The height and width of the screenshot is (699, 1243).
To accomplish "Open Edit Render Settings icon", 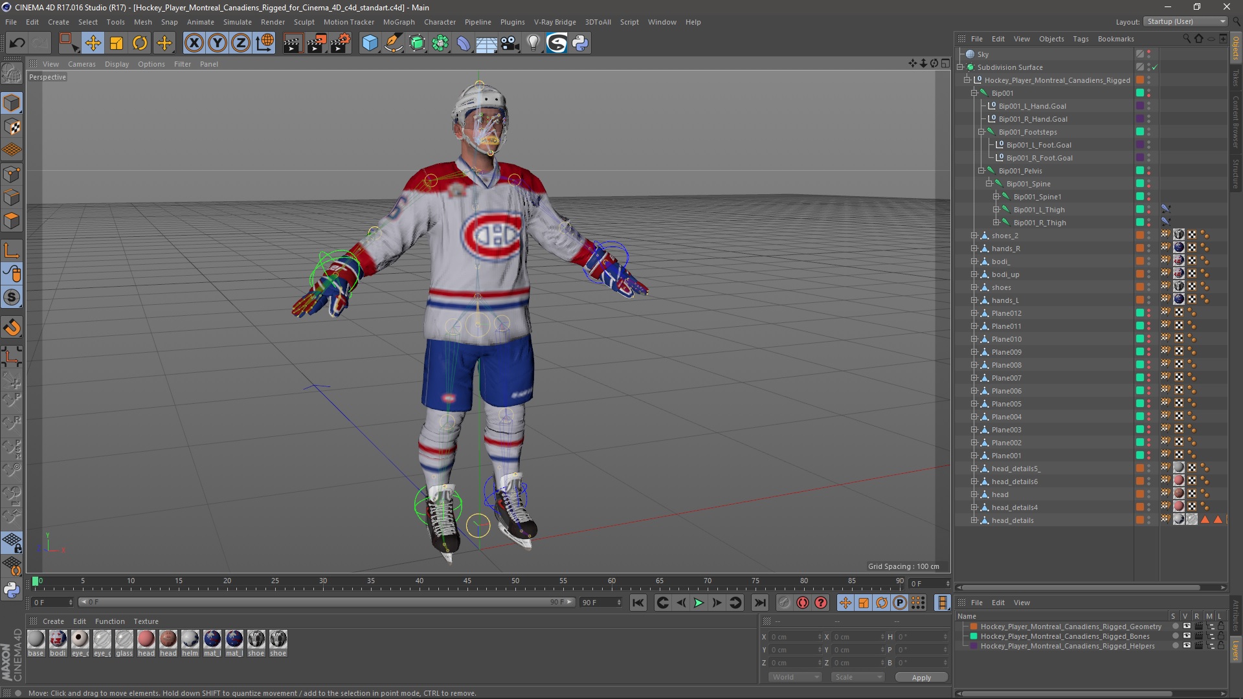I will coord(341,43).
